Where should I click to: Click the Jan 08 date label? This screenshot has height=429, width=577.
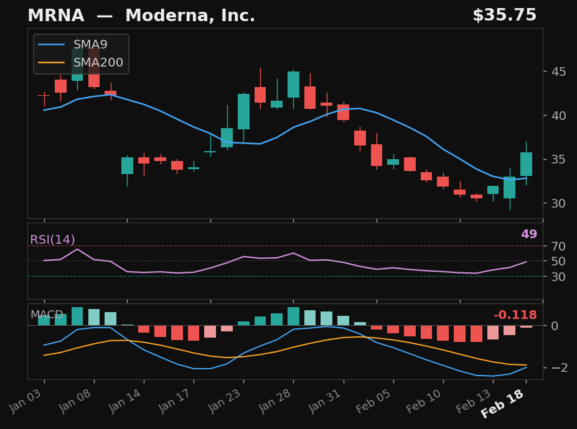click(x=75, y=401)
